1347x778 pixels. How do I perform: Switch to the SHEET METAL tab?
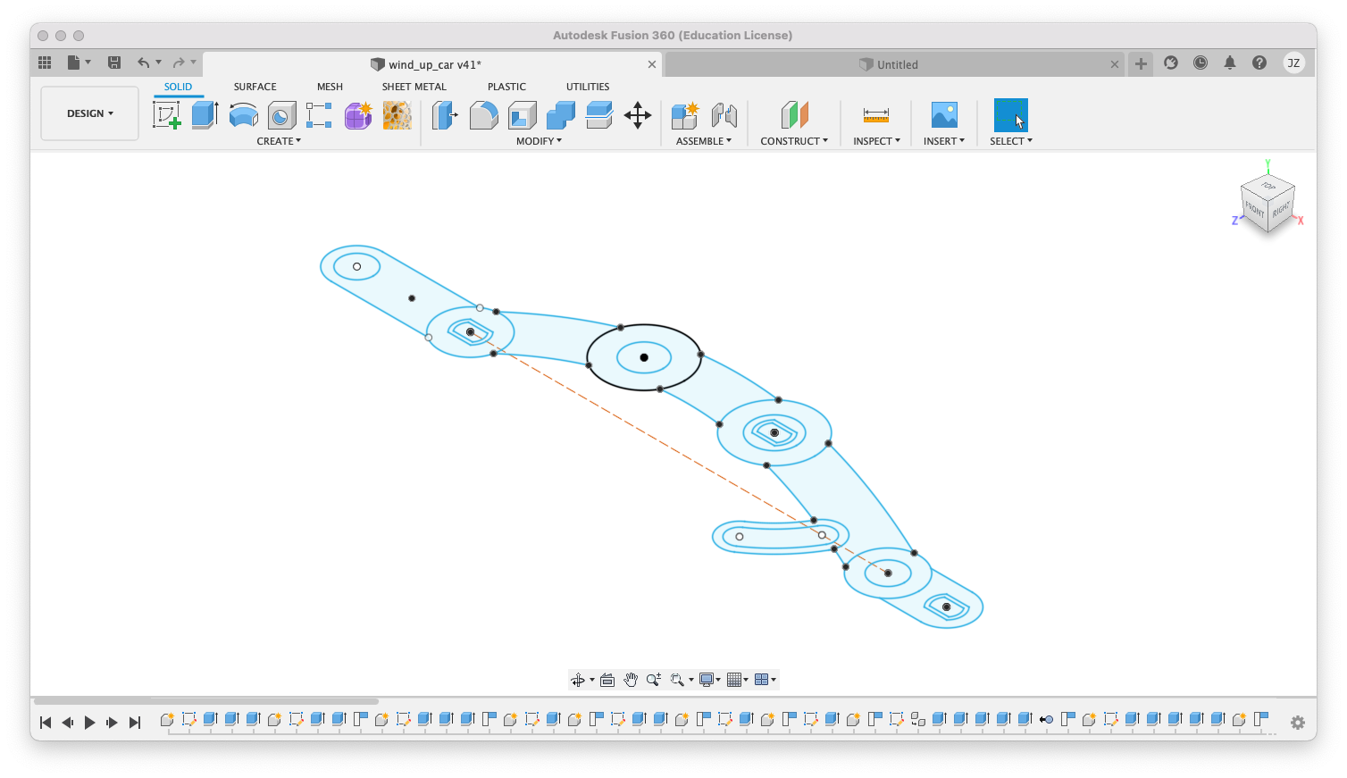(x=414, y=87)
